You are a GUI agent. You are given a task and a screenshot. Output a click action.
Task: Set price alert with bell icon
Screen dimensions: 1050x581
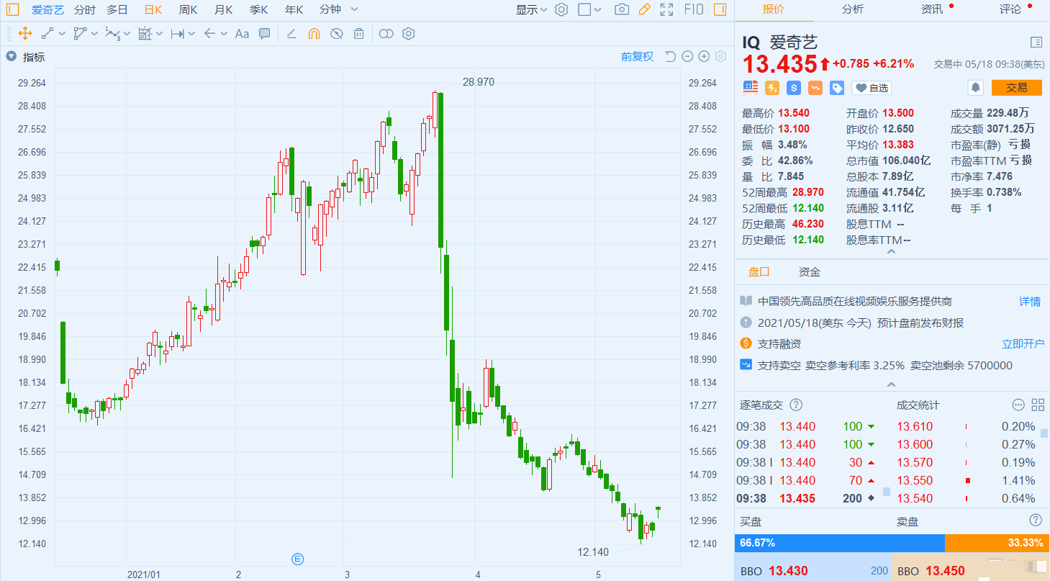click(x=975, y=88)
